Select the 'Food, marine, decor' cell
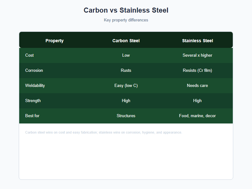Viewport: 252px width, 189px height. 198,116
